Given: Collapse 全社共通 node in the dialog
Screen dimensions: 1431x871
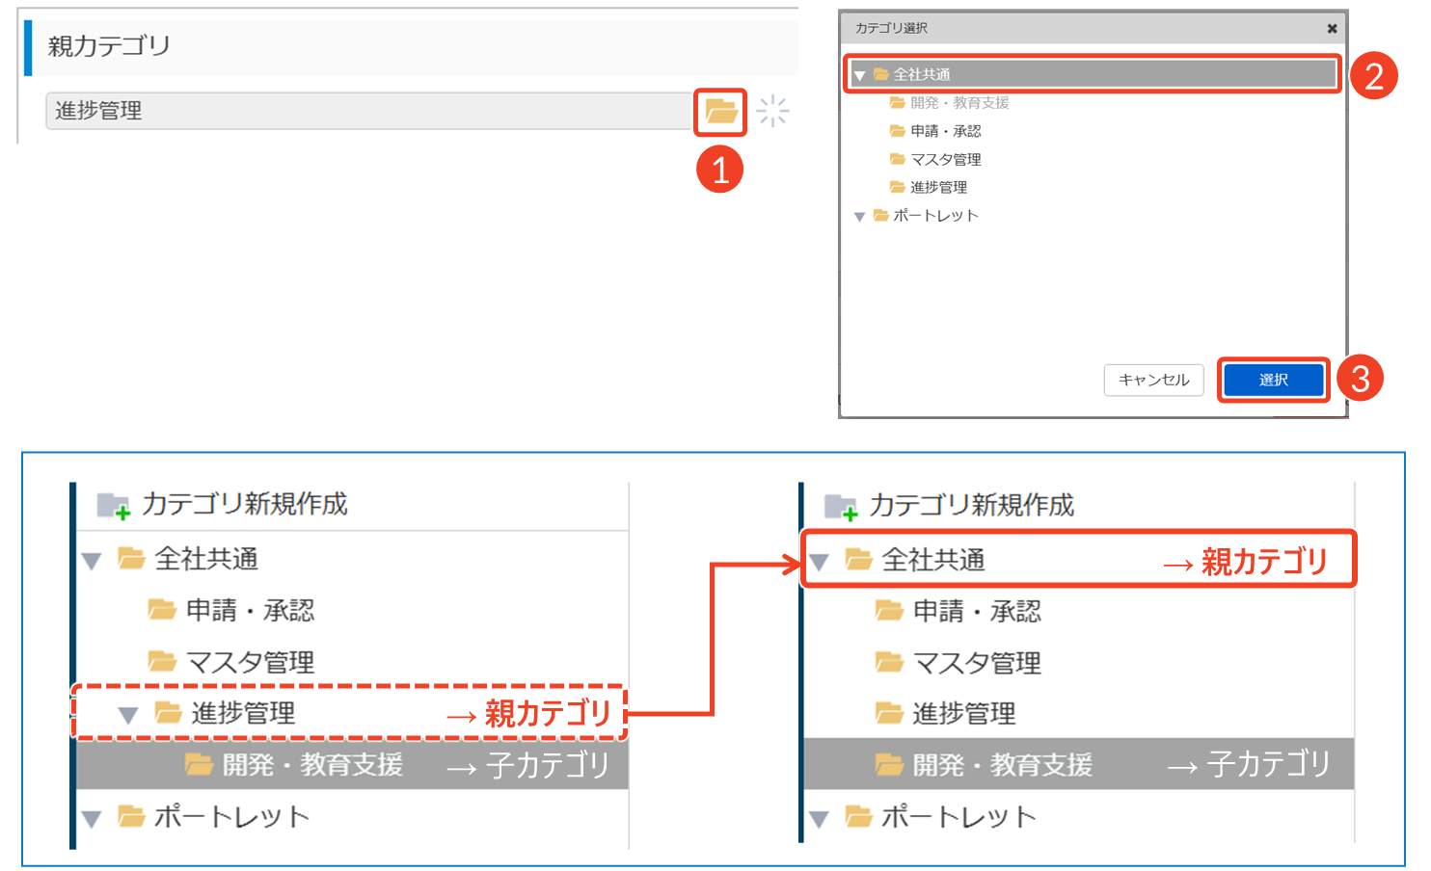Looking at the screenshot, I should click(859, 75).
